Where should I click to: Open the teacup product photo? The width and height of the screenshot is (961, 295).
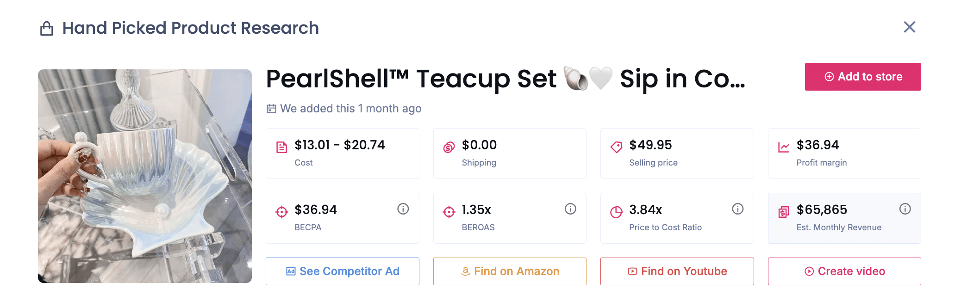click(145, 176)
